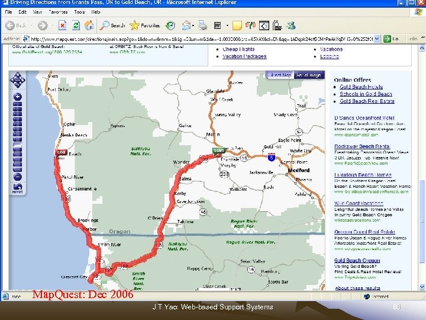The width and height of the screenshot is (426, 320).
Task: Click the green Start marker on map
Action: pos(219,151)
